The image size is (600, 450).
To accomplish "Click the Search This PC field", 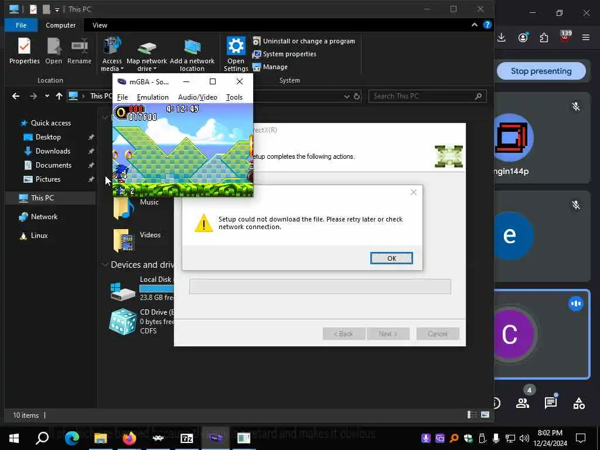I will [x=427, y=96].
